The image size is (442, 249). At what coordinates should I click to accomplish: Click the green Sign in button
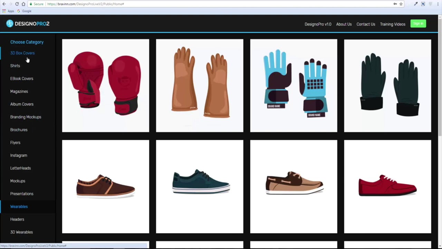click(x=418, y=24)
